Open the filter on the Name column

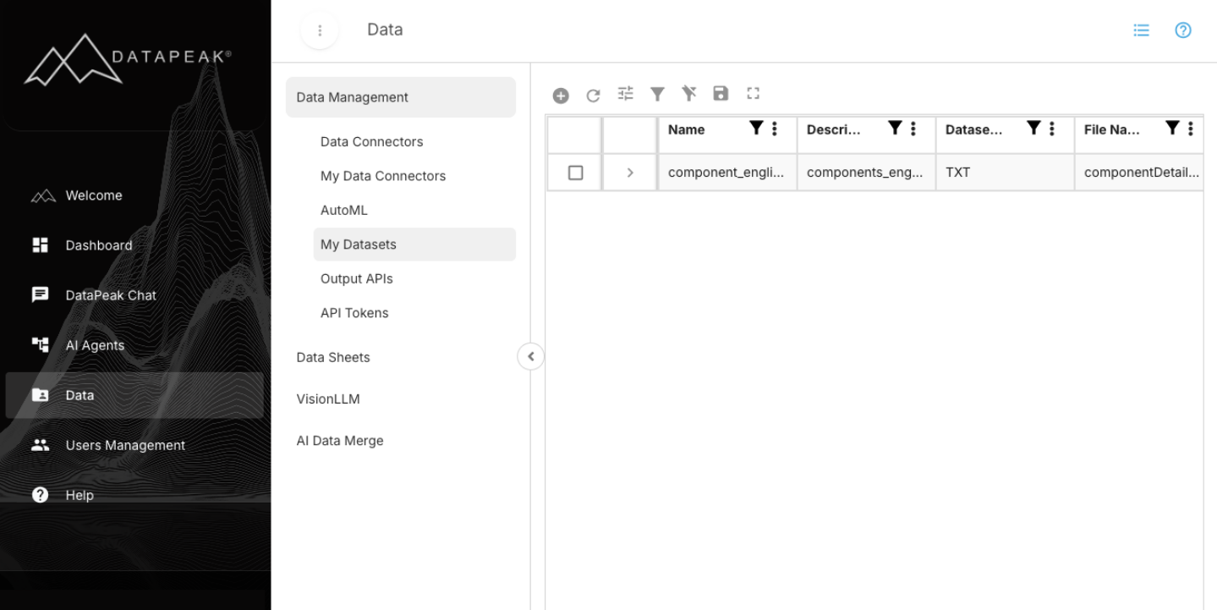(x=755, y=129)
